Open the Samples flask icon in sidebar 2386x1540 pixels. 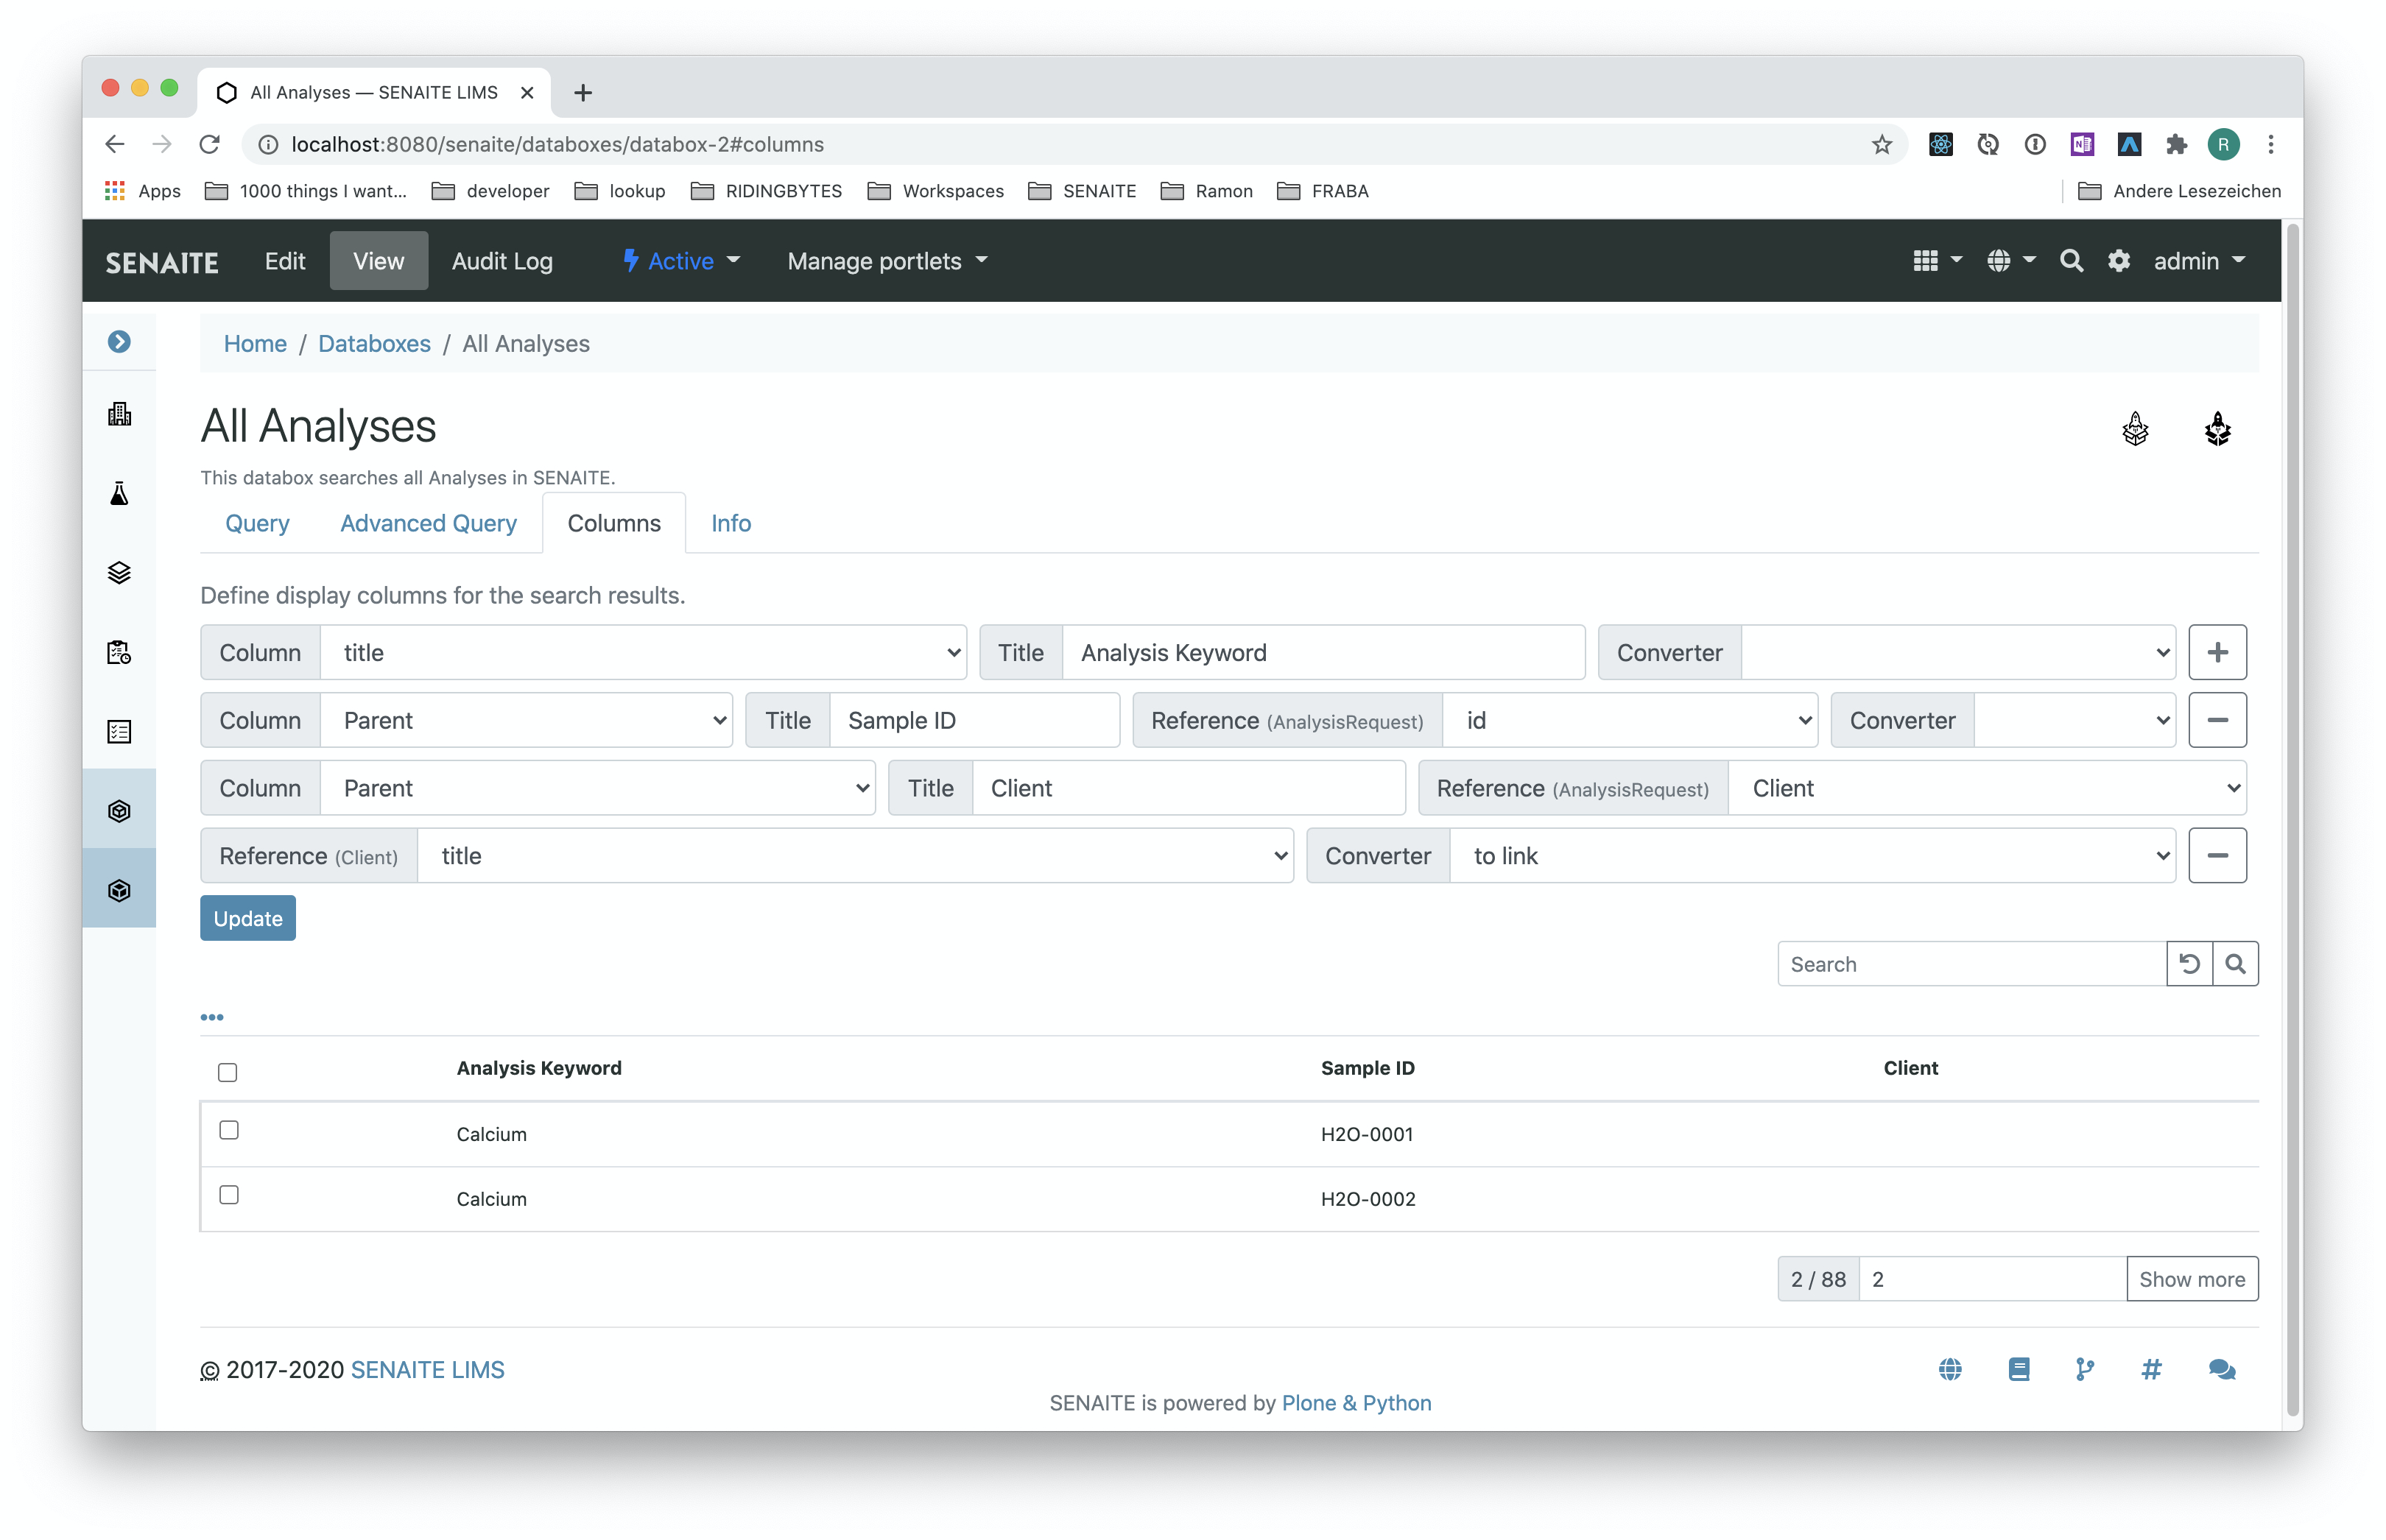pos(119,493)
